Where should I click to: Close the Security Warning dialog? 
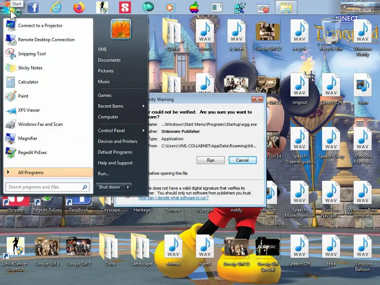pos(258,99)
